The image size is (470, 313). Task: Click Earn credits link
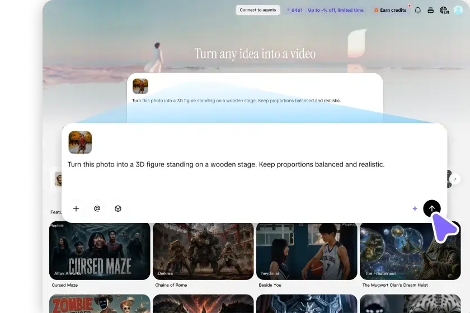(x=390, y=10)
